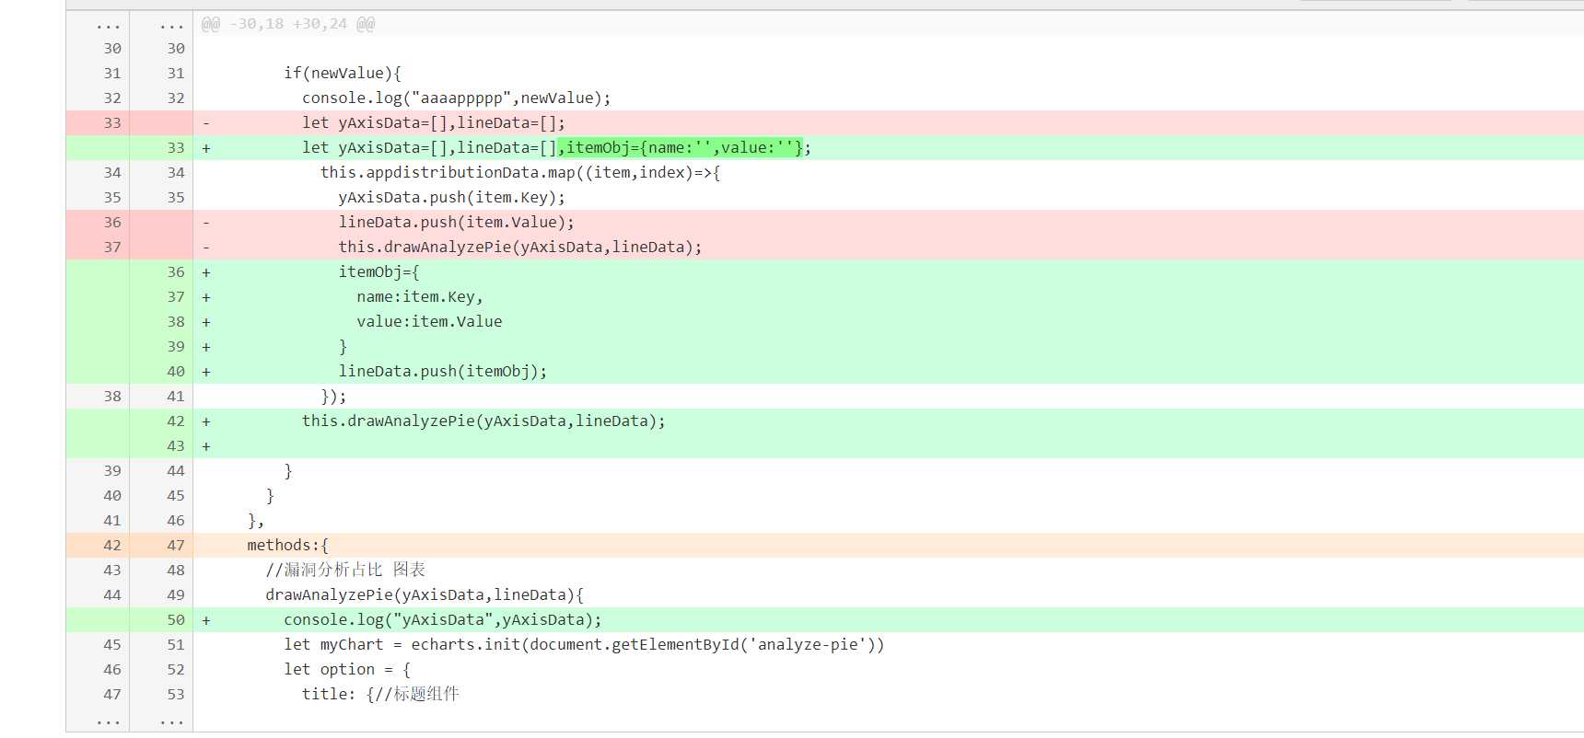Click old line number 30
The height and width of the screenshot is (738, 1584).
pos(112,48)
